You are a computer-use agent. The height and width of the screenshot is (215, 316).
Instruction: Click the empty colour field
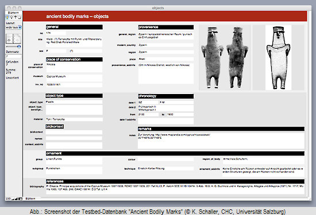(x=166, y=159)
